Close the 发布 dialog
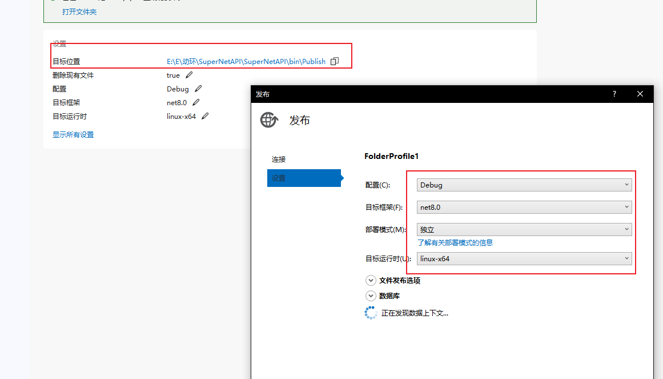The width and height of the screenshot is (663, 379). (x=640, y=94)
